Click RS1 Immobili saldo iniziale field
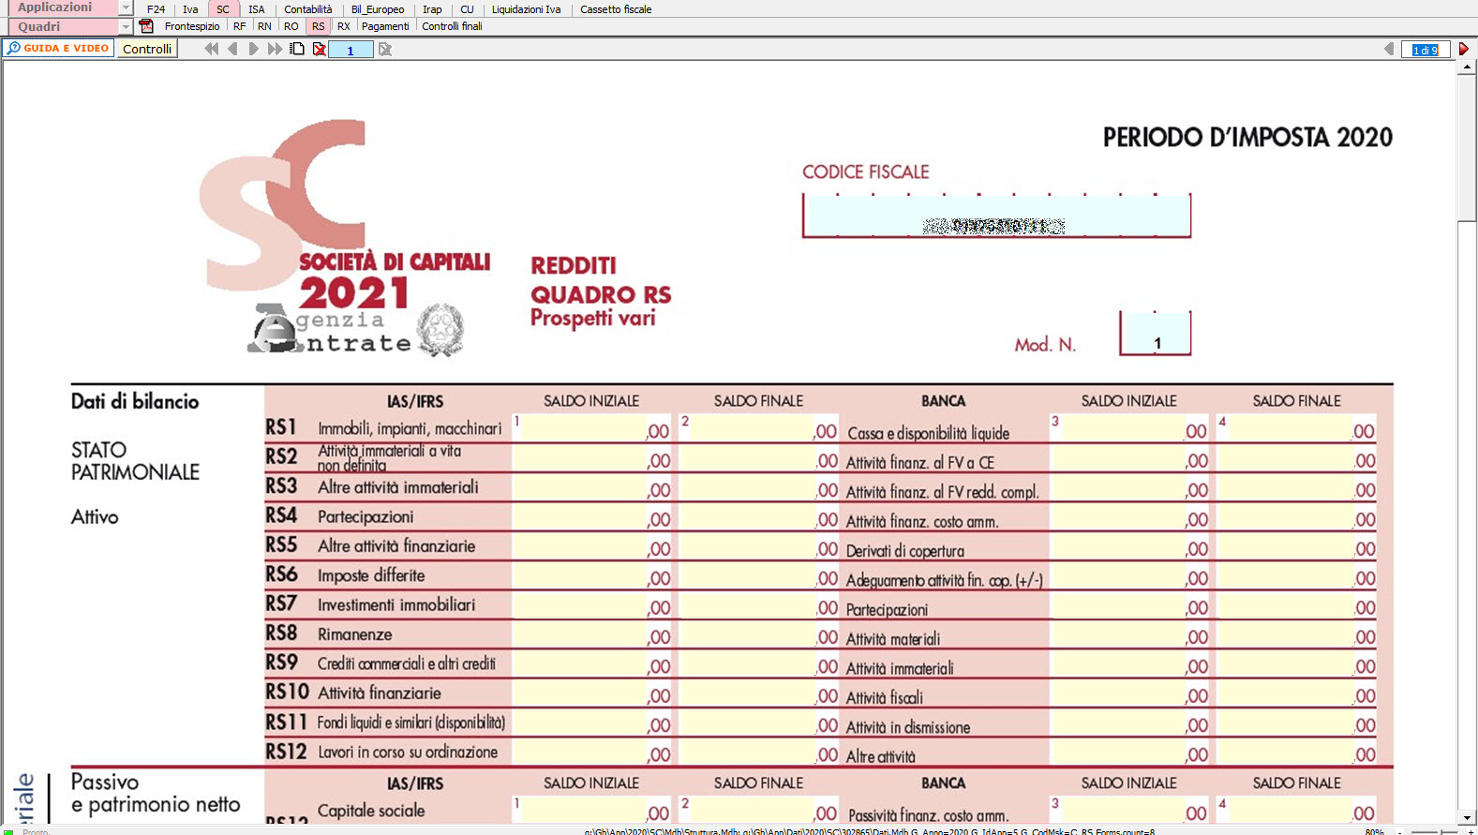 tap(592, 428)
